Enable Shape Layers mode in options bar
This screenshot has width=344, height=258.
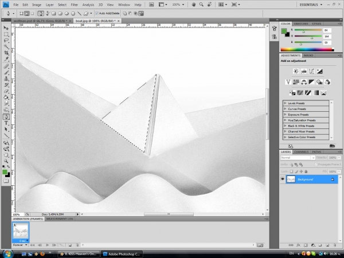[x=22, y=14]
